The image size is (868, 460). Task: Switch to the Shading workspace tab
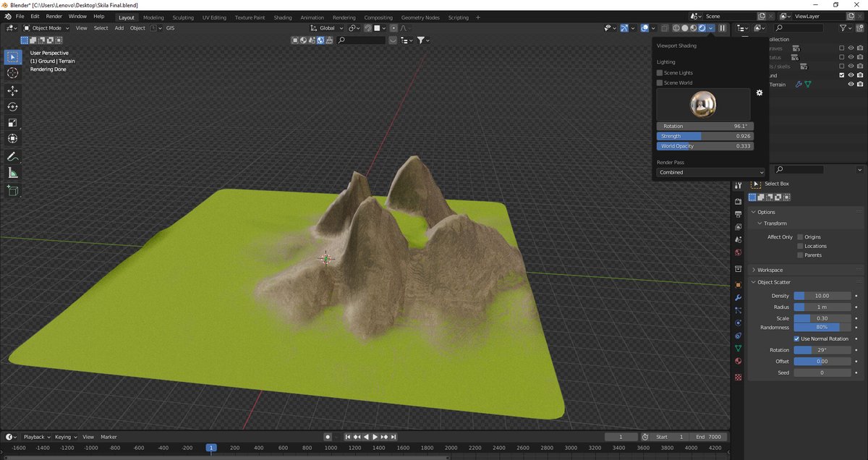click(283, 17)
